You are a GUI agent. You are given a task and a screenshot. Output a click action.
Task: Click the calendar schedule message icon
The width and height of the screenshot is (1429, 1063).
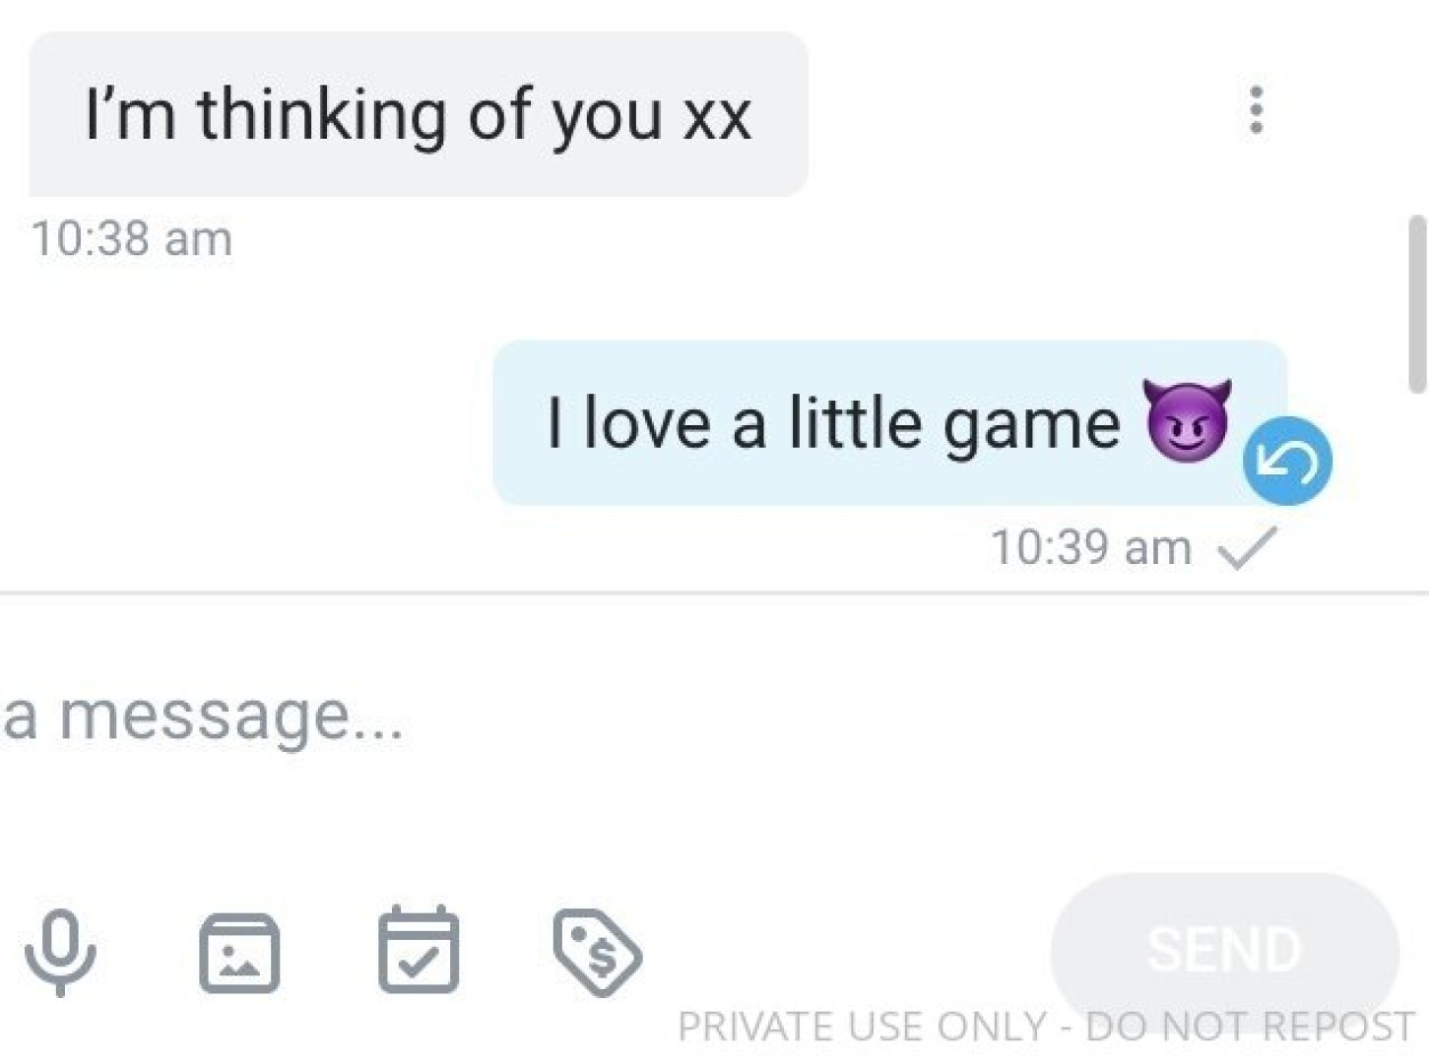click(419, 950)
